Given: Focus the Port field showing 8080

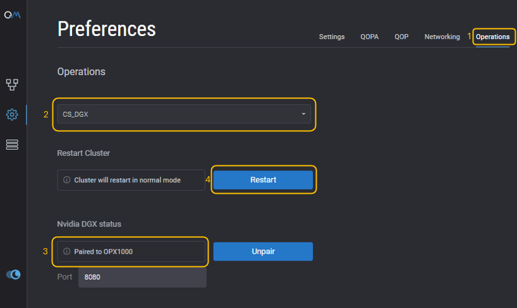Looking at the screenshot, I should (142, 277).
